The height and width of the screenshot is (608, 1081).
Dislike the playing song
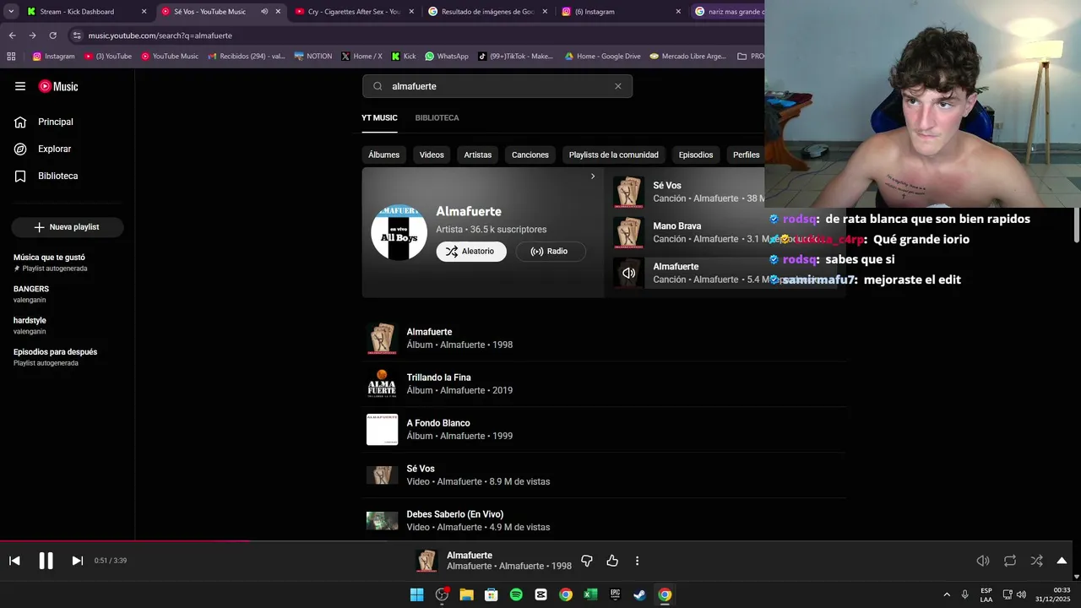point(587,561)
